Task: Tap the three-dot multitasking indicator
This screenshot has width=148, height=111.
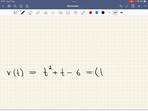Action: coord(74,2)
